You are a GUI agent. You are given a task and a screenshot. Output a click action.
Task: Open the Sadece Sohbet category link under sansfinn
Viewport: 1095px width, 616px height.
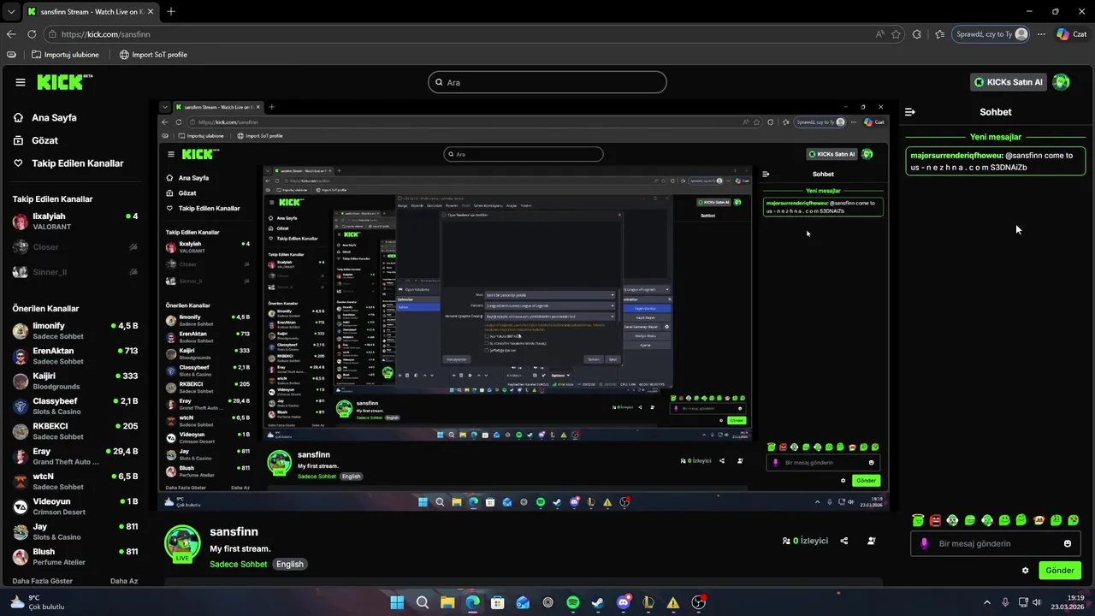click(x=239, y=565)
